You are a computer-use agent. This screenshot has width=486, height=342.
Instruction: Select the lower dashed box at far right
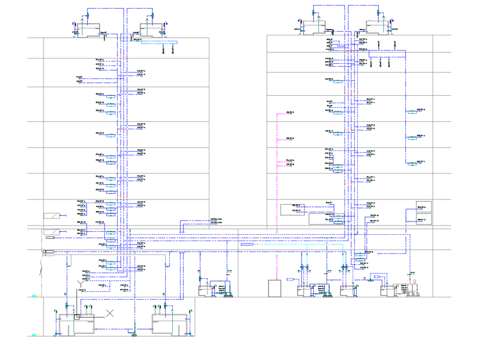tap(424, 219)
